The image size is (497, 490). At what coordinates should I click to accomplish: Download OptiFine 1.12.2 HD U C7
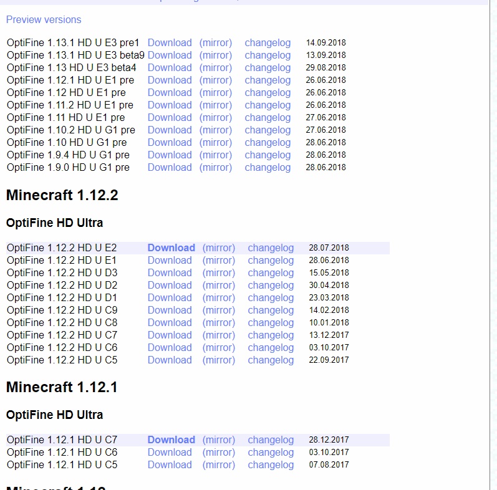click(170, 335)
